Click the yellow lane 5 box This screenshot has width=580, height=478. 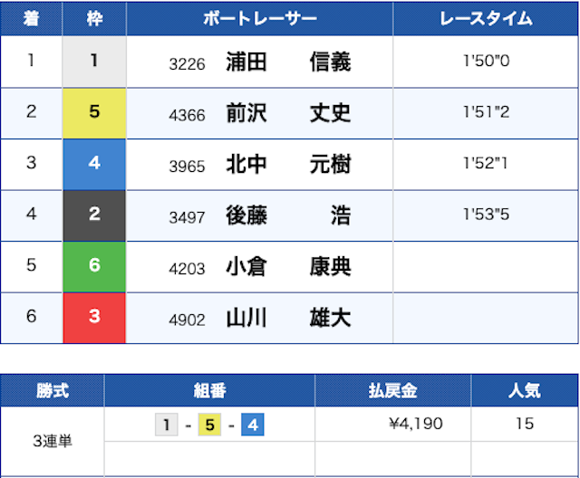click(x=94, y=113)
